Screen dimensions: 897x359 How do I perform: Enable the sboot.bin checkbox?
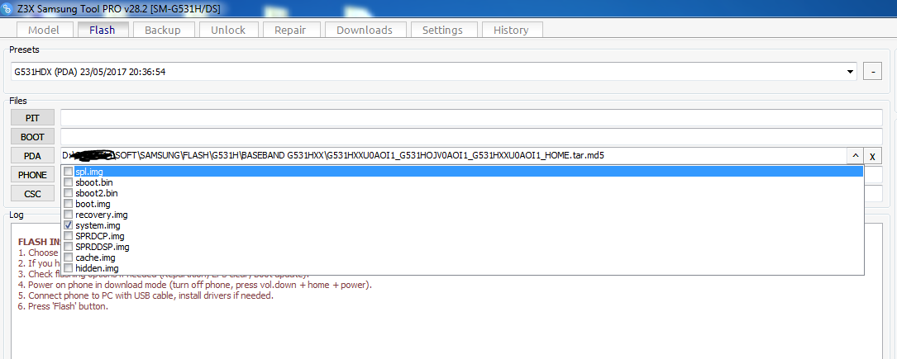pyautogui.click(x=69, y=182)
